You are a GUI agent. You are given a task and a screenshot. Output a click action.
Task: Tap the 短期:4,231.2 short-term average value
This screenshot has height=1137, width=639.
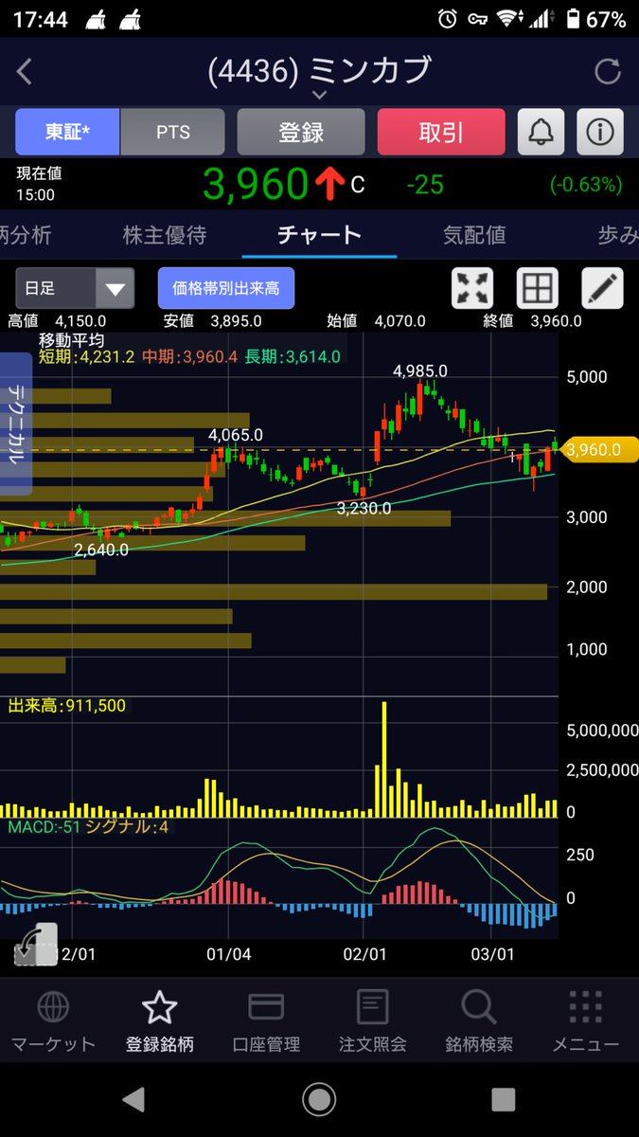pos(88,356)
